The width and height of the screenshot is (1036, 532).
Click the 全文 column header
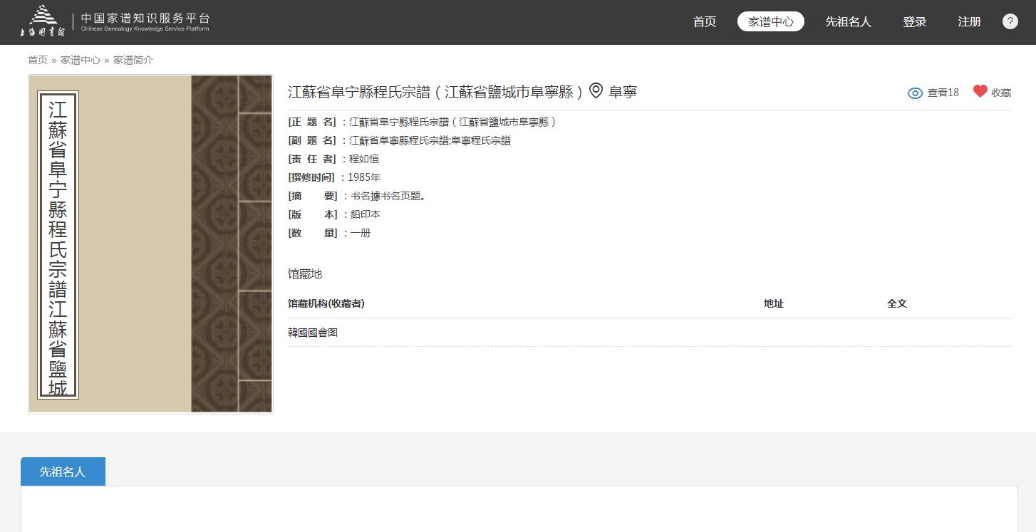point(897,303)
